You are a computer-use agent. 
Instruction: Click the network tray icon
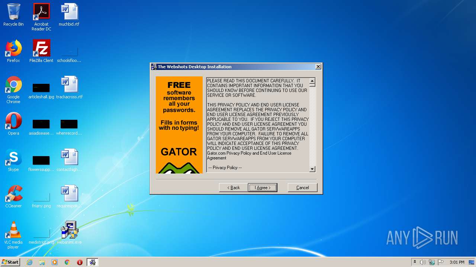click(x=432, y=262)
